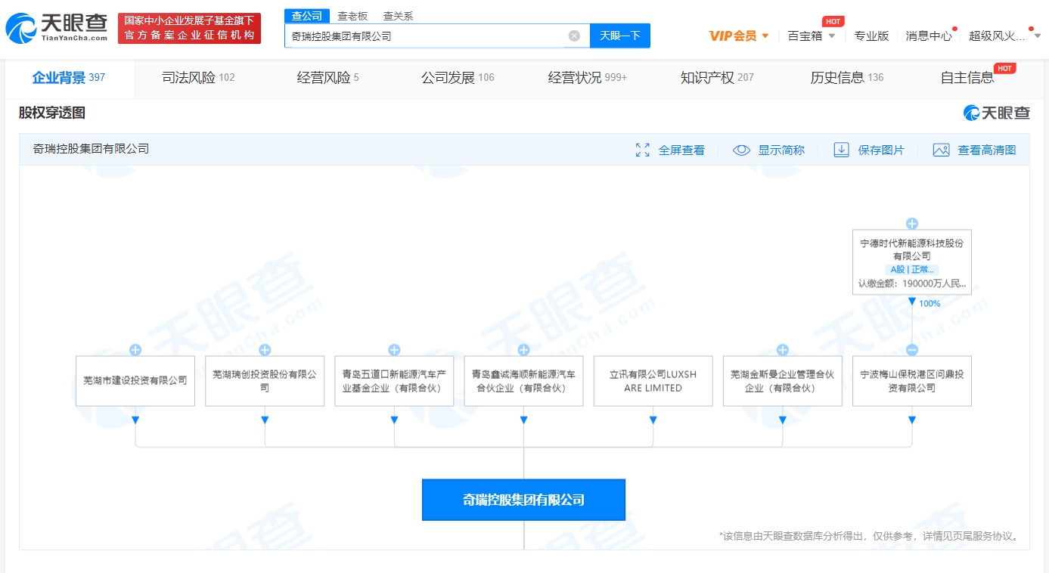This screenshot has width=1049, height=573.
Task: Toggle show short names eye icon
Action: point(741,150)
